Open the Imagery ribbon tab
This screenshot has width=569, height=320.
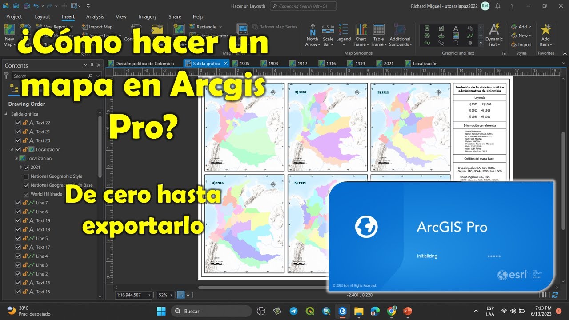tap(148, 17)
